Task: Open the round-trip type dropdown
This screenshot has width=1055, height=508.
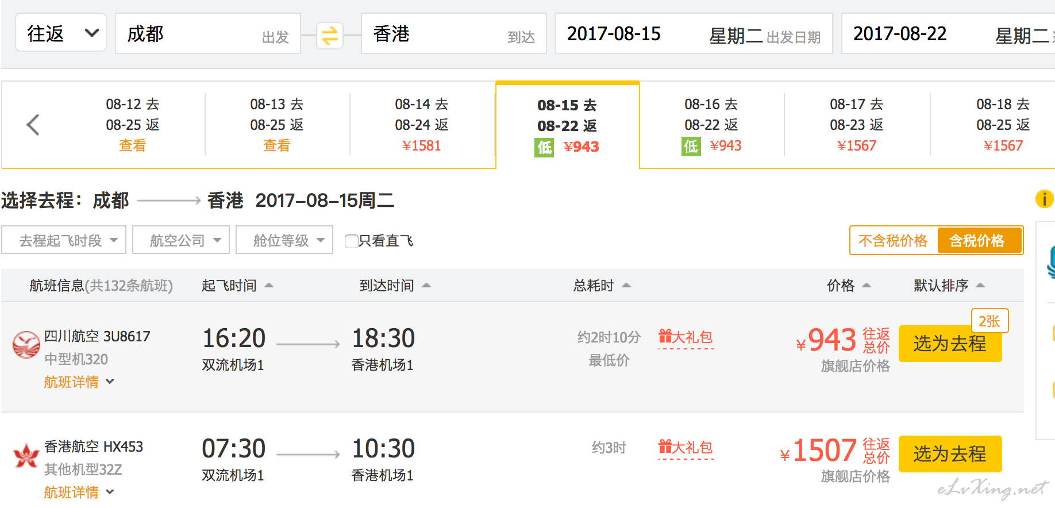Action: tap(61, 33)
